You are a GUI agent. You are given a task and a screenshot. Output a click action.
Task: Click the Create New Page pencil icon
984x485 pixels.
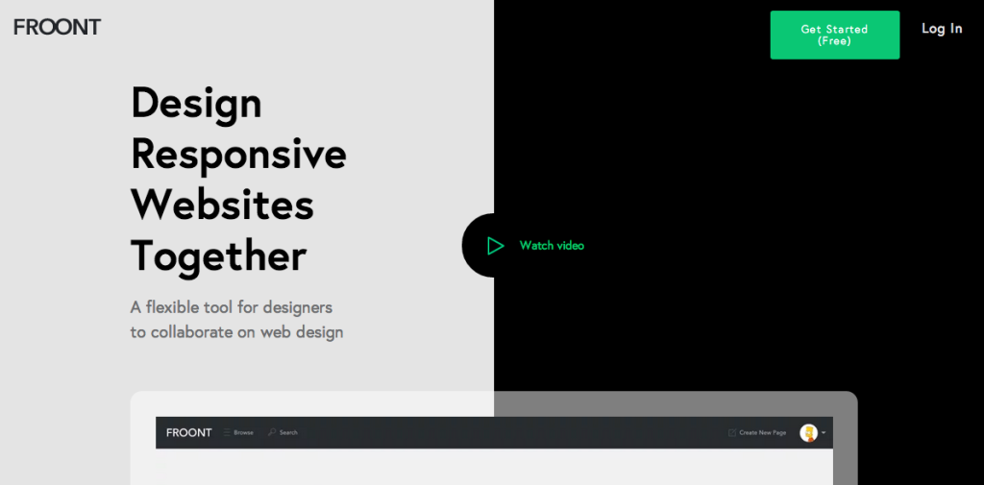tap(732, 433)
